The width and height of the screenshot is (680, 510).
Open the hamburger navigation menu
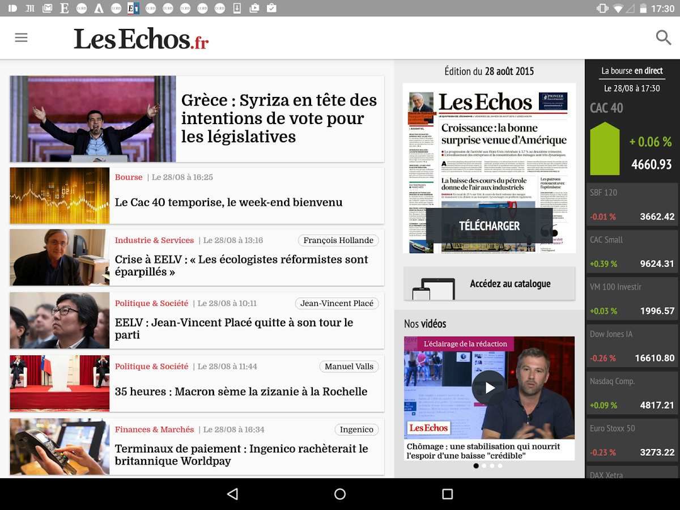pyautogui.click(x=21, y=37)
